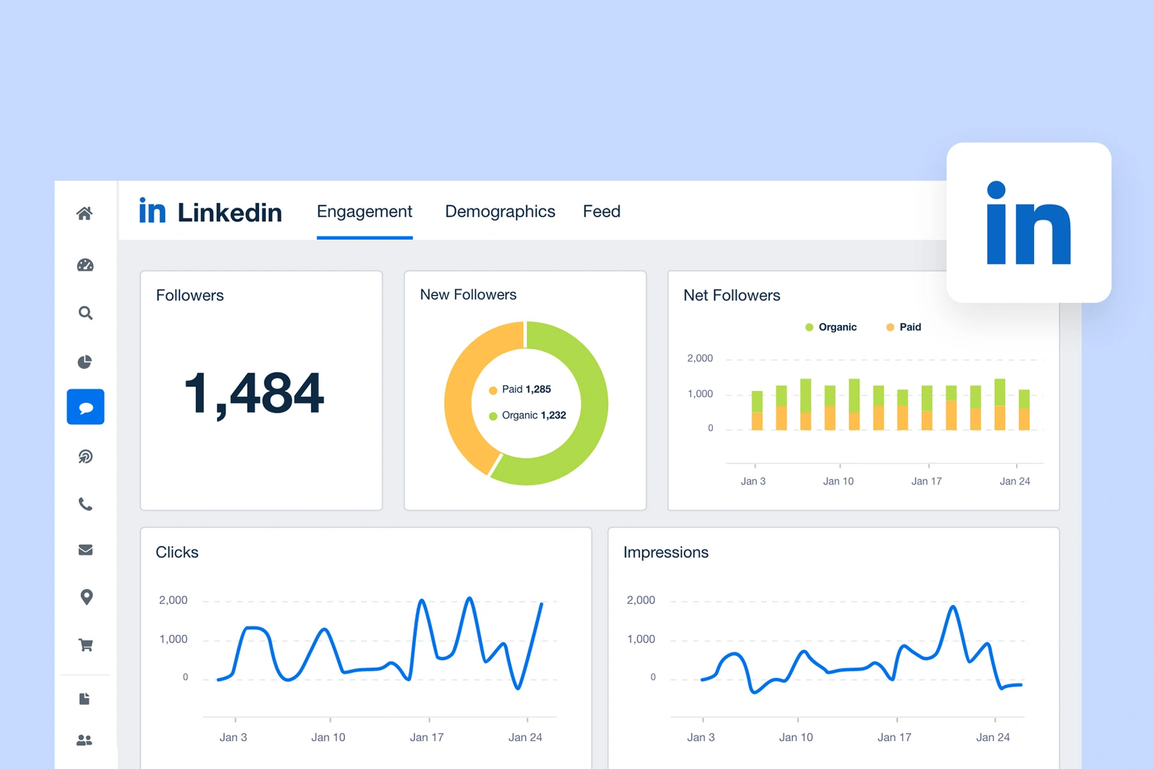The width and height of the screenshot is (1154, 769).
Task: Click Jan 17 label on Net Followers chart
Action: 926,481
